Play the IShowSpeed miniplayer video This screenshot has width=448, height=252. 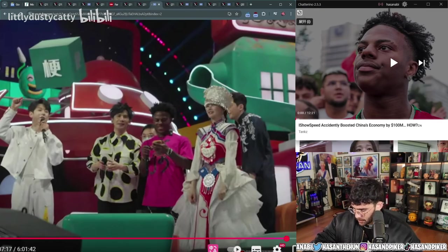pyautogui.click(x=394, y=63)
